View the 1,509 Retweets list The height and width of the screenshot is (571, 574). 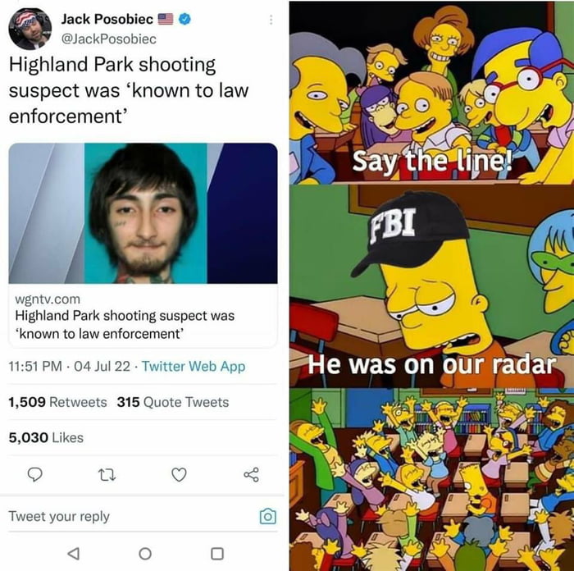[57, 402]
